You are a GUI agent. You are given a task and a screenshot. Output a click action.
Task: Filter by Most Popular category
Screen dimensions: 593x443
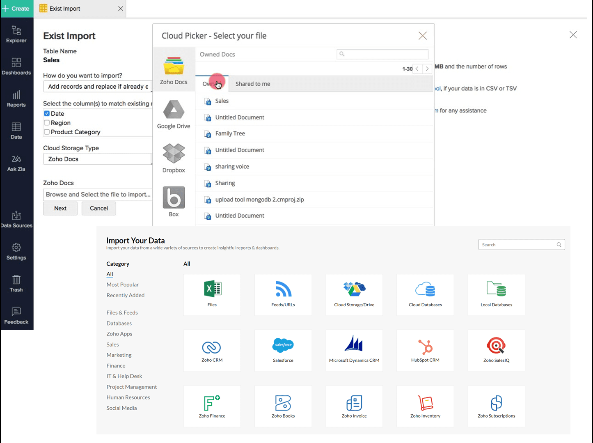point(123,285)
